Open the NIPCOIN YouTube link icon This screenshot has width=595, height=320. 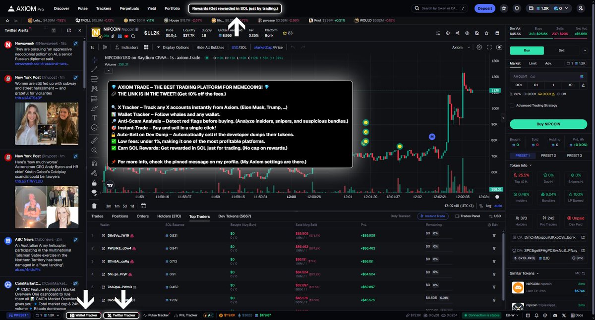[127, 36]
